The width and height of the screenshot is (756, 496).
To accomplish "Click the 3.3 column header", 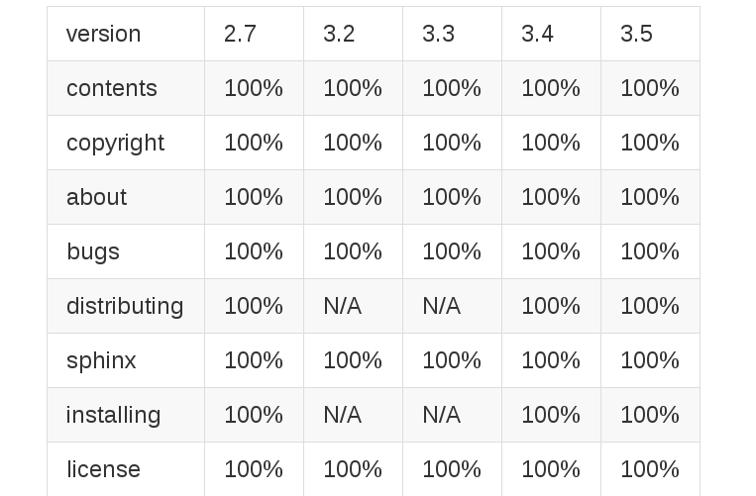I will coord(452,35).
